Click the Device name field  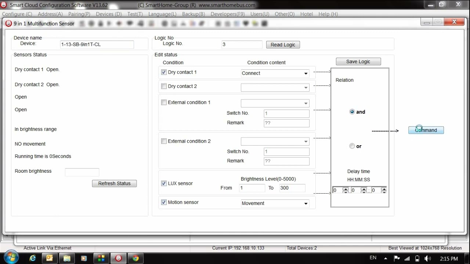coord(97,44)
